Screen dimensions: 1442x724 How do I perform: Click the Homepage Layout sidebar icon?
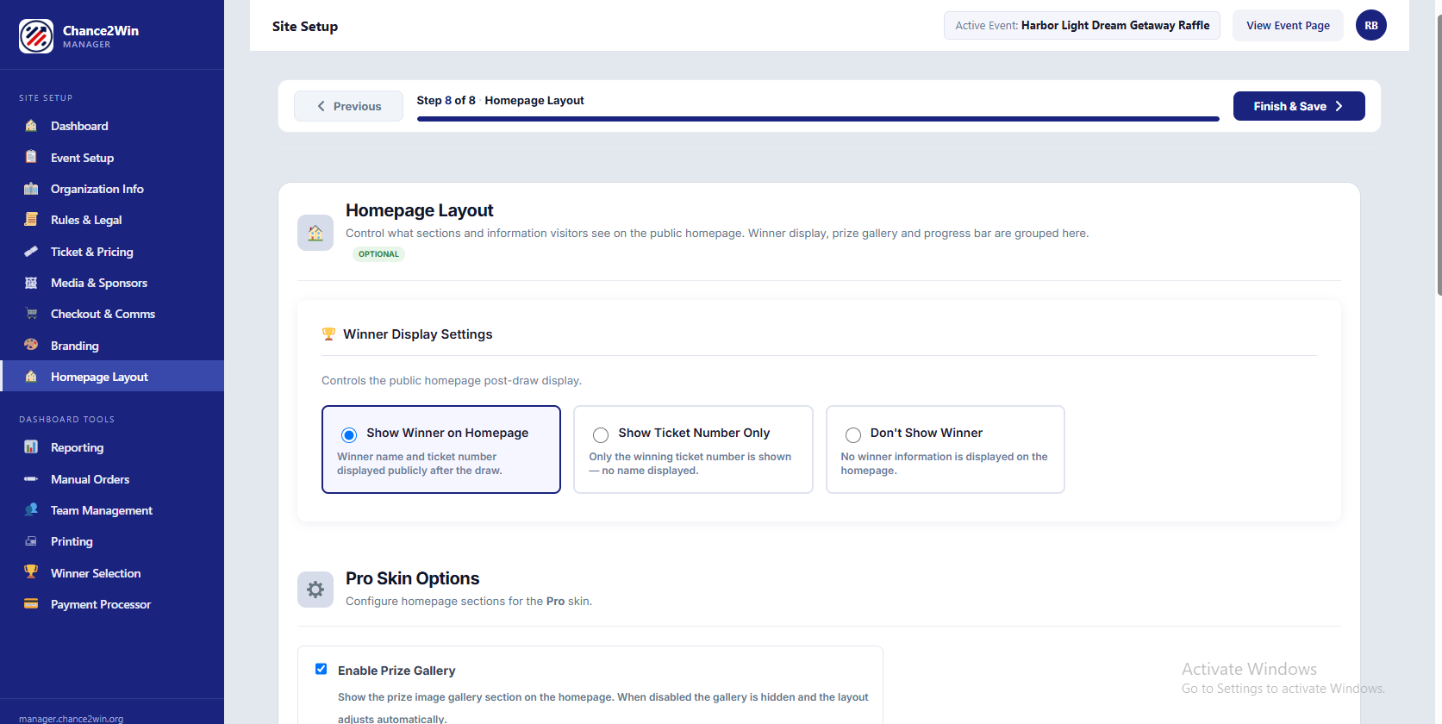coord(31,377)
